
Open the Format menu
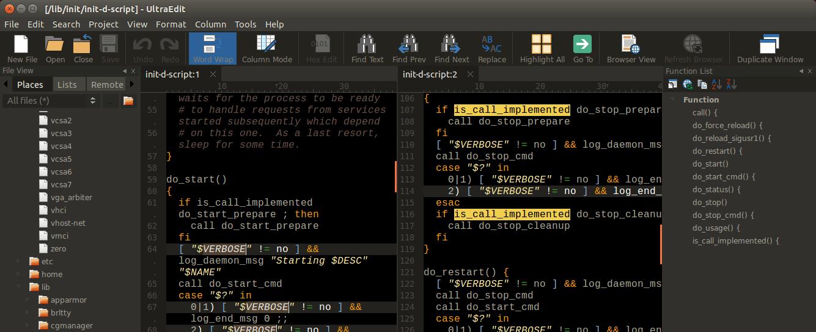171,24
